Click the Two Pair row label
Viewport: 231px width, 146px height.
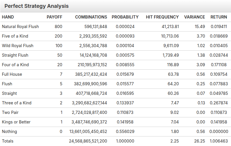coord(10,112)
